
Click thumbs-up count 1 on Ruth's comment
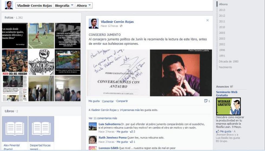(x=133, y=142)
